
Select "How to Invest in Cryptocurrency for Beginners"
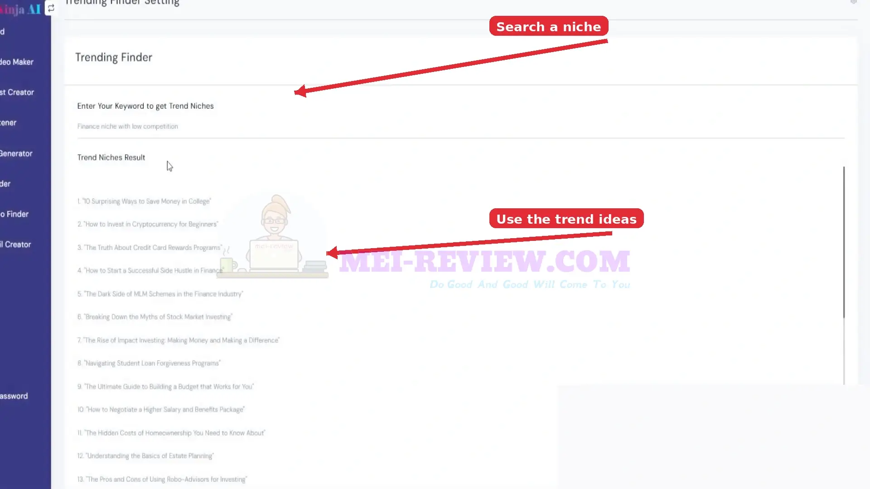coord(148,225)
